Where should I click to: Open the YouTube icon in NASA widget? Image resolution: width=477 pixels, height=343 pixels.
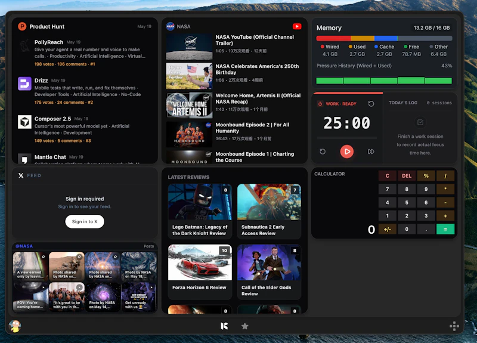tap(297, 26)
